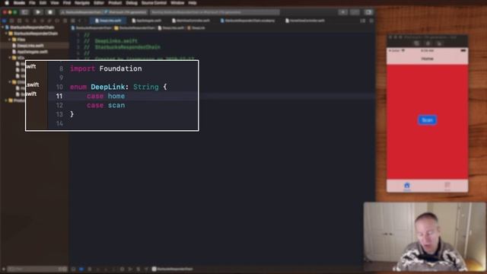Open the Apple menu
487x274 pixels.
(7, 3)
